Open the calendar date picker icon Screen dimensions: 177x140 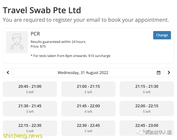click(158, 73)
